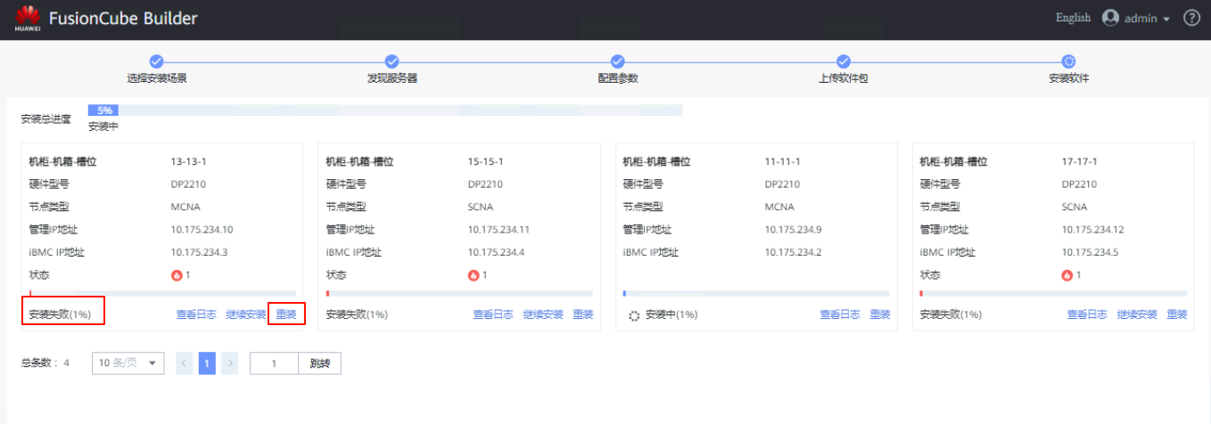Image resolution: width=1211 pixels, height=424 pixels.
Task: Open the help question mark icon
Action: click(1191, 18)
